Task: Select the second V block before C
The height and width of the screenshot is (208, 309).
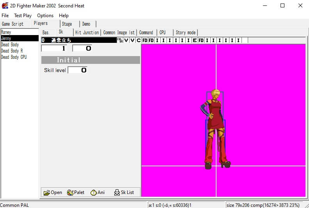Action: (x=132, y=41)
